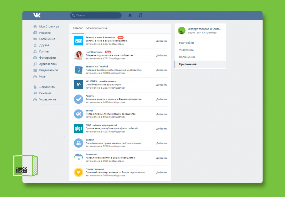Click the Заявки app icon
Image resolution: width=285 pixels, height=197 pixels.
(x=78, y=143)
